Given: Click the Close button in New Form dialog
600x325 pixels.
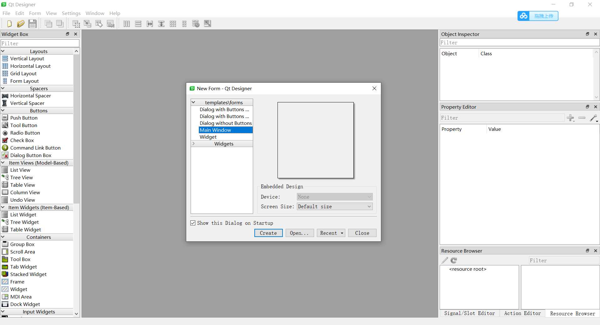Looking at the screenshot, I should point(362,233).
